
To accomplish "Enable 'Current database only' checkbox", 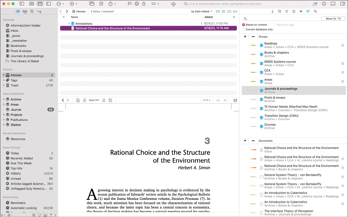I will 244,29.
